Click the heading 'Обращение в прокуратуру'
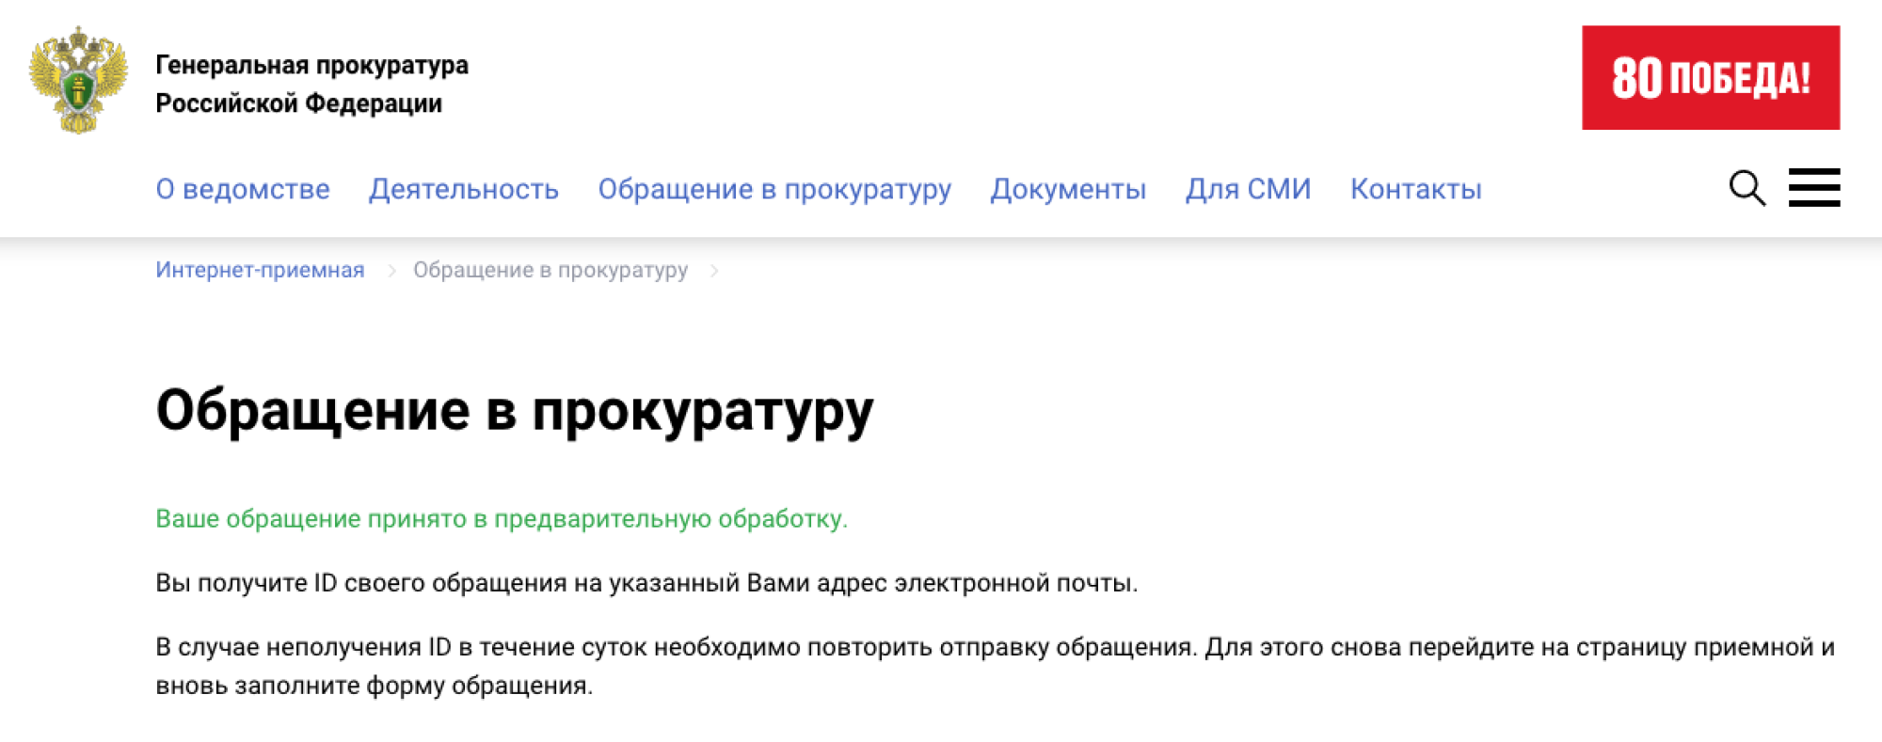This screenshot has height=742, width=1882. coord(515,411)
